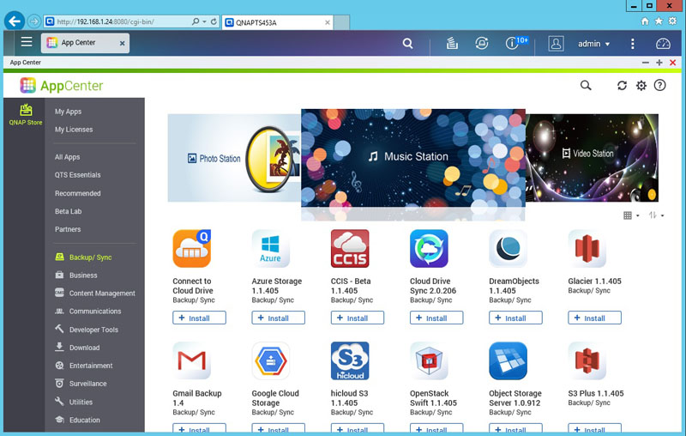The height and width of the screenshot is (436, 686).
Task: Install Connect to Cloud Drive
Action: (x=199, y=318)
